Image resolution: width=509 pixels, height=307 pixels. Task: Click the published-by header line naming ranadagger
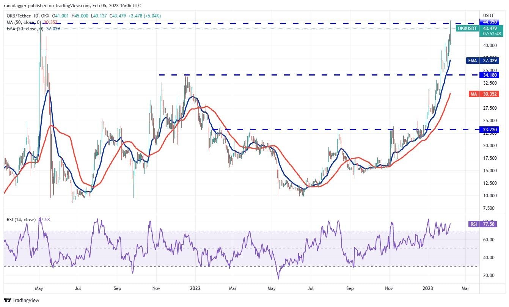[72, 6]
